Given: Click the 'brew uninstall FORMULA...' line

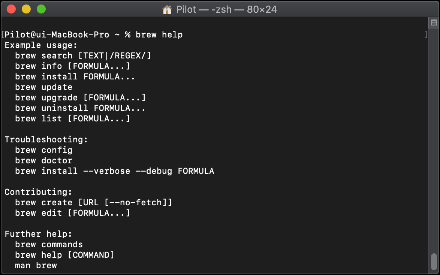Looking at the screenshot, I should click(80, 108).
